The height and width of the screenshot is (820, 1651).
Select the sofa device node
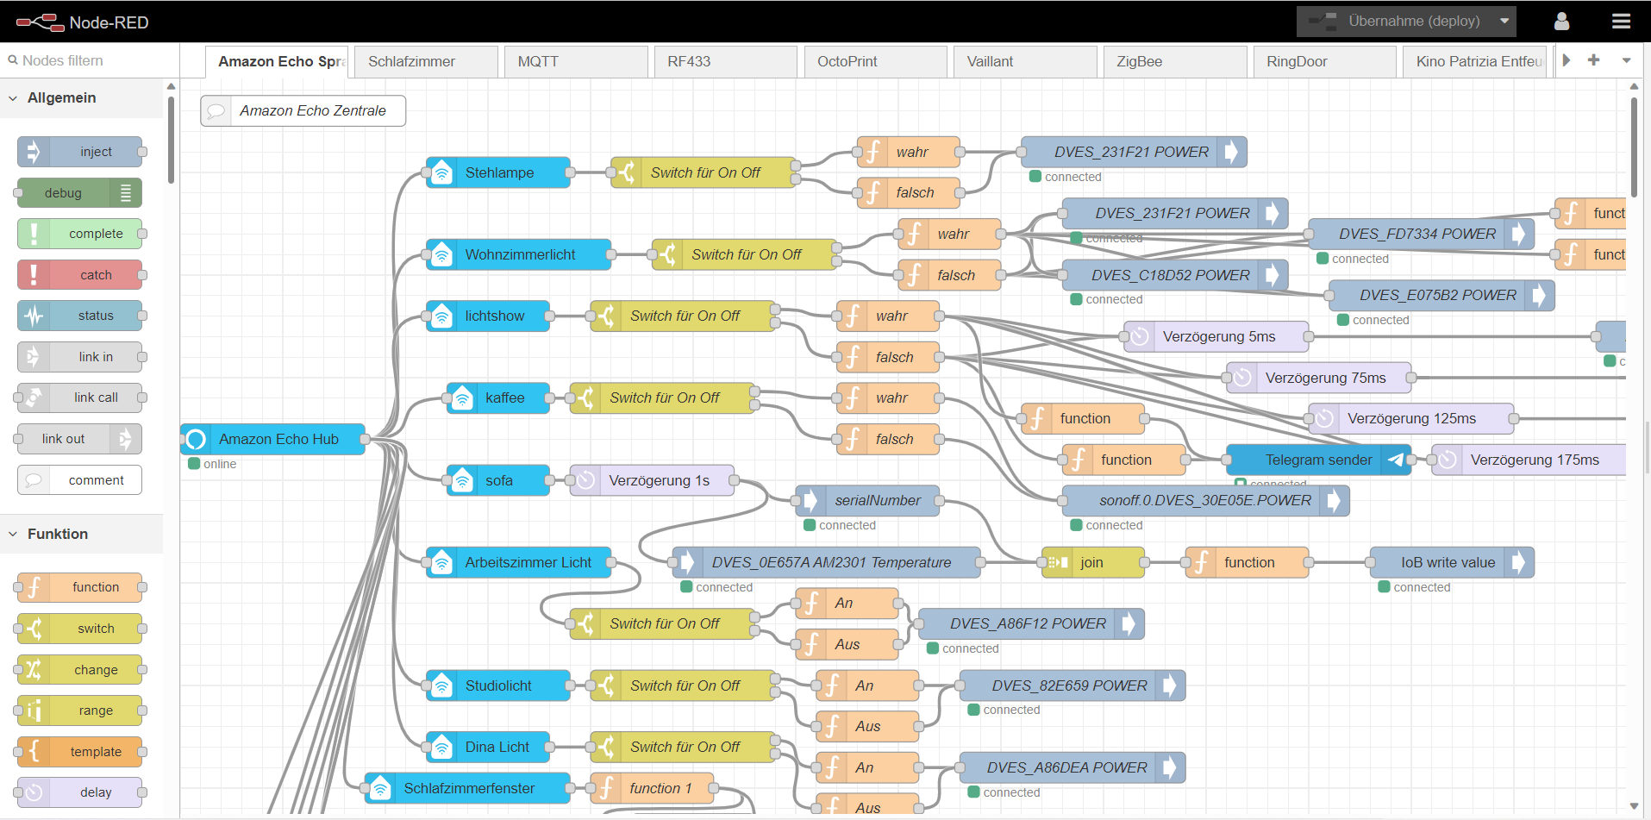tap(498, 480)
